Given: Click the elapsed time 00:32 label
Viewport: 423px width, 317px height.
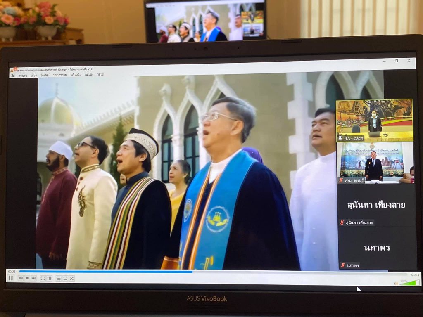Looking at the screenshot, I should coord(12,272).
